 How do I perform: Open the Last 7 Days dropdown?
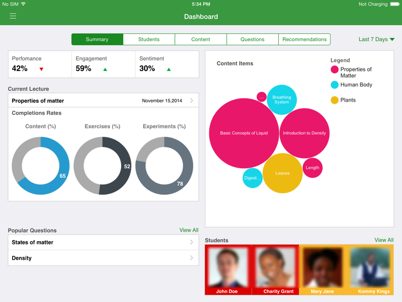coord(376,39)
